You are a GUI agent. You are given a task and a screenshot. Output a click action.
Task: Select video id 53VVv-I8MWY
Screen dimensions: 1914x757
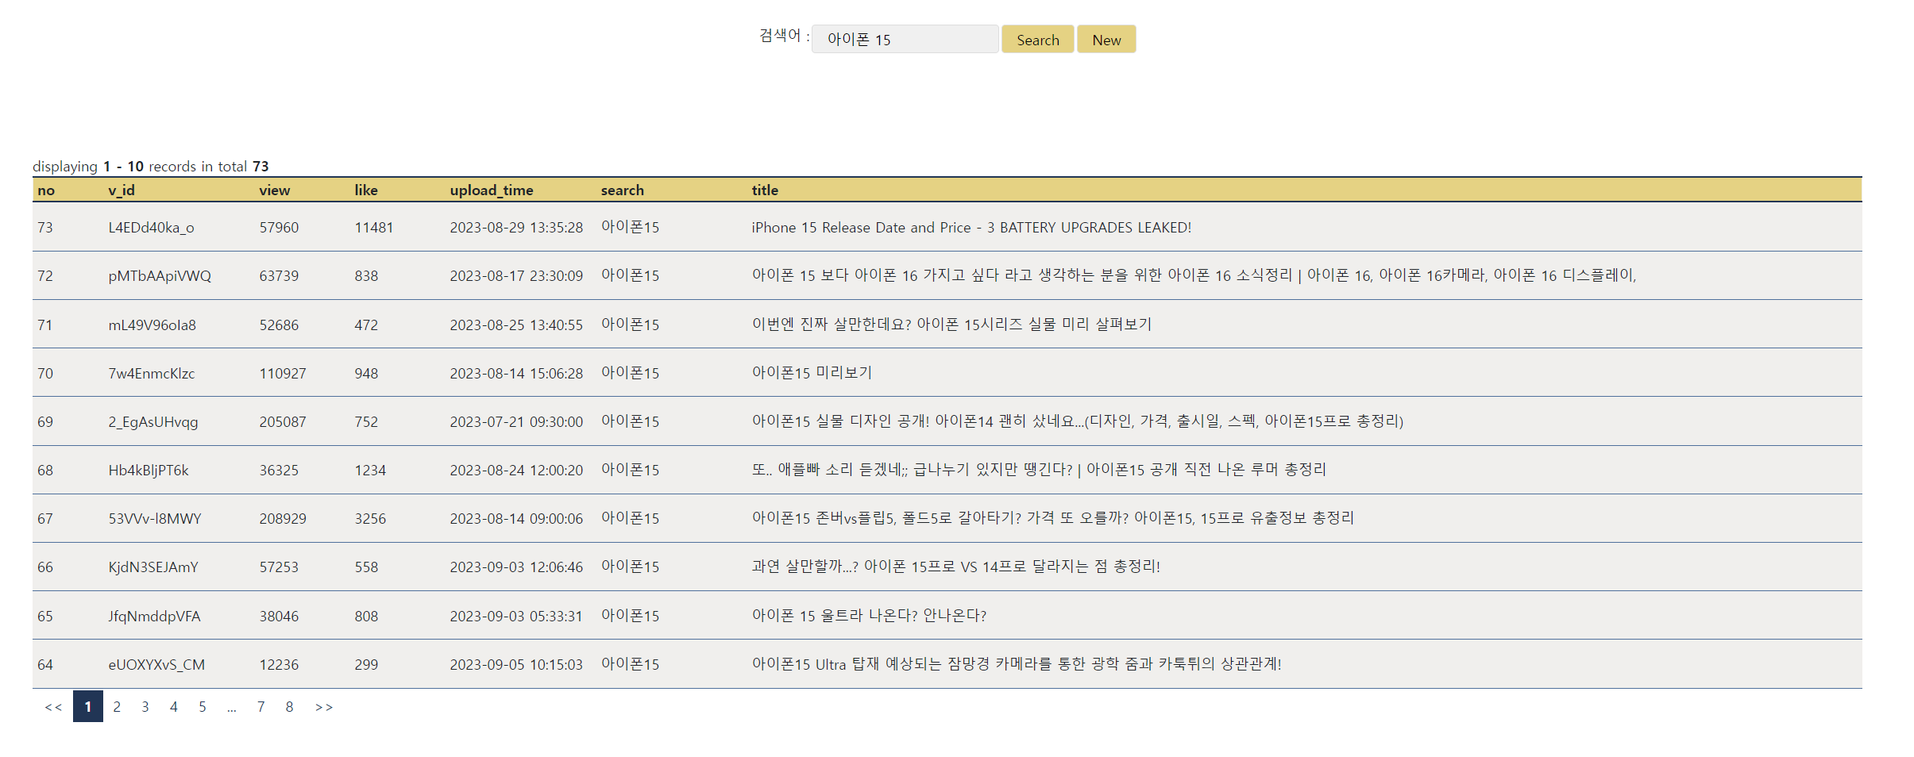(155, 519)
